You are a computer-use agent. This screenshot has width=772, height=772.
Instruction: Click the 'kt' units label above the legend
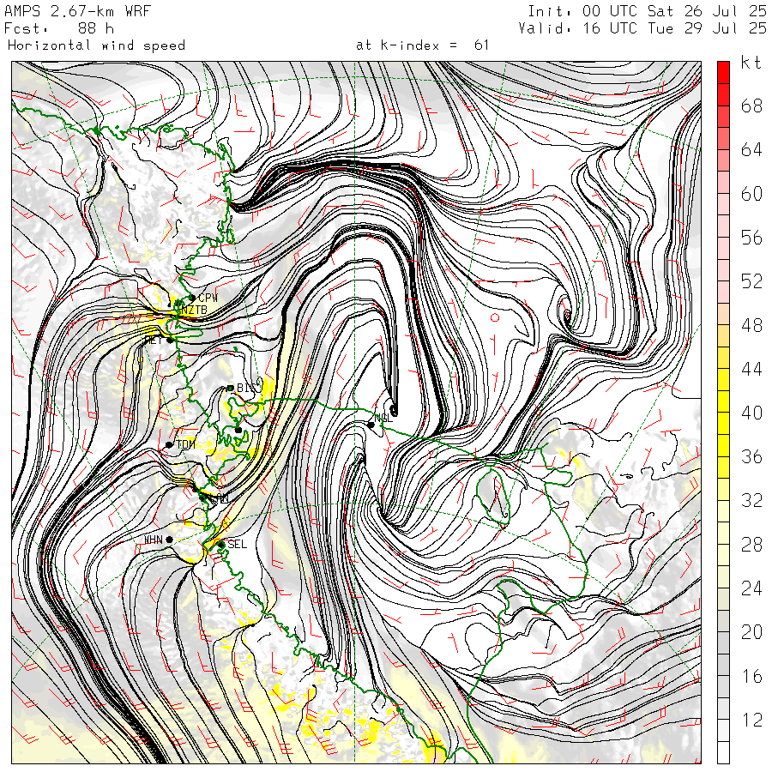[751, 63]
